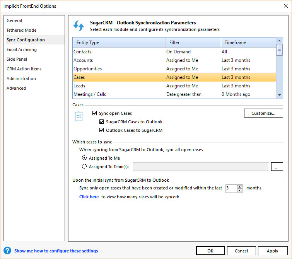Increase the months value with up arrow

240,186
